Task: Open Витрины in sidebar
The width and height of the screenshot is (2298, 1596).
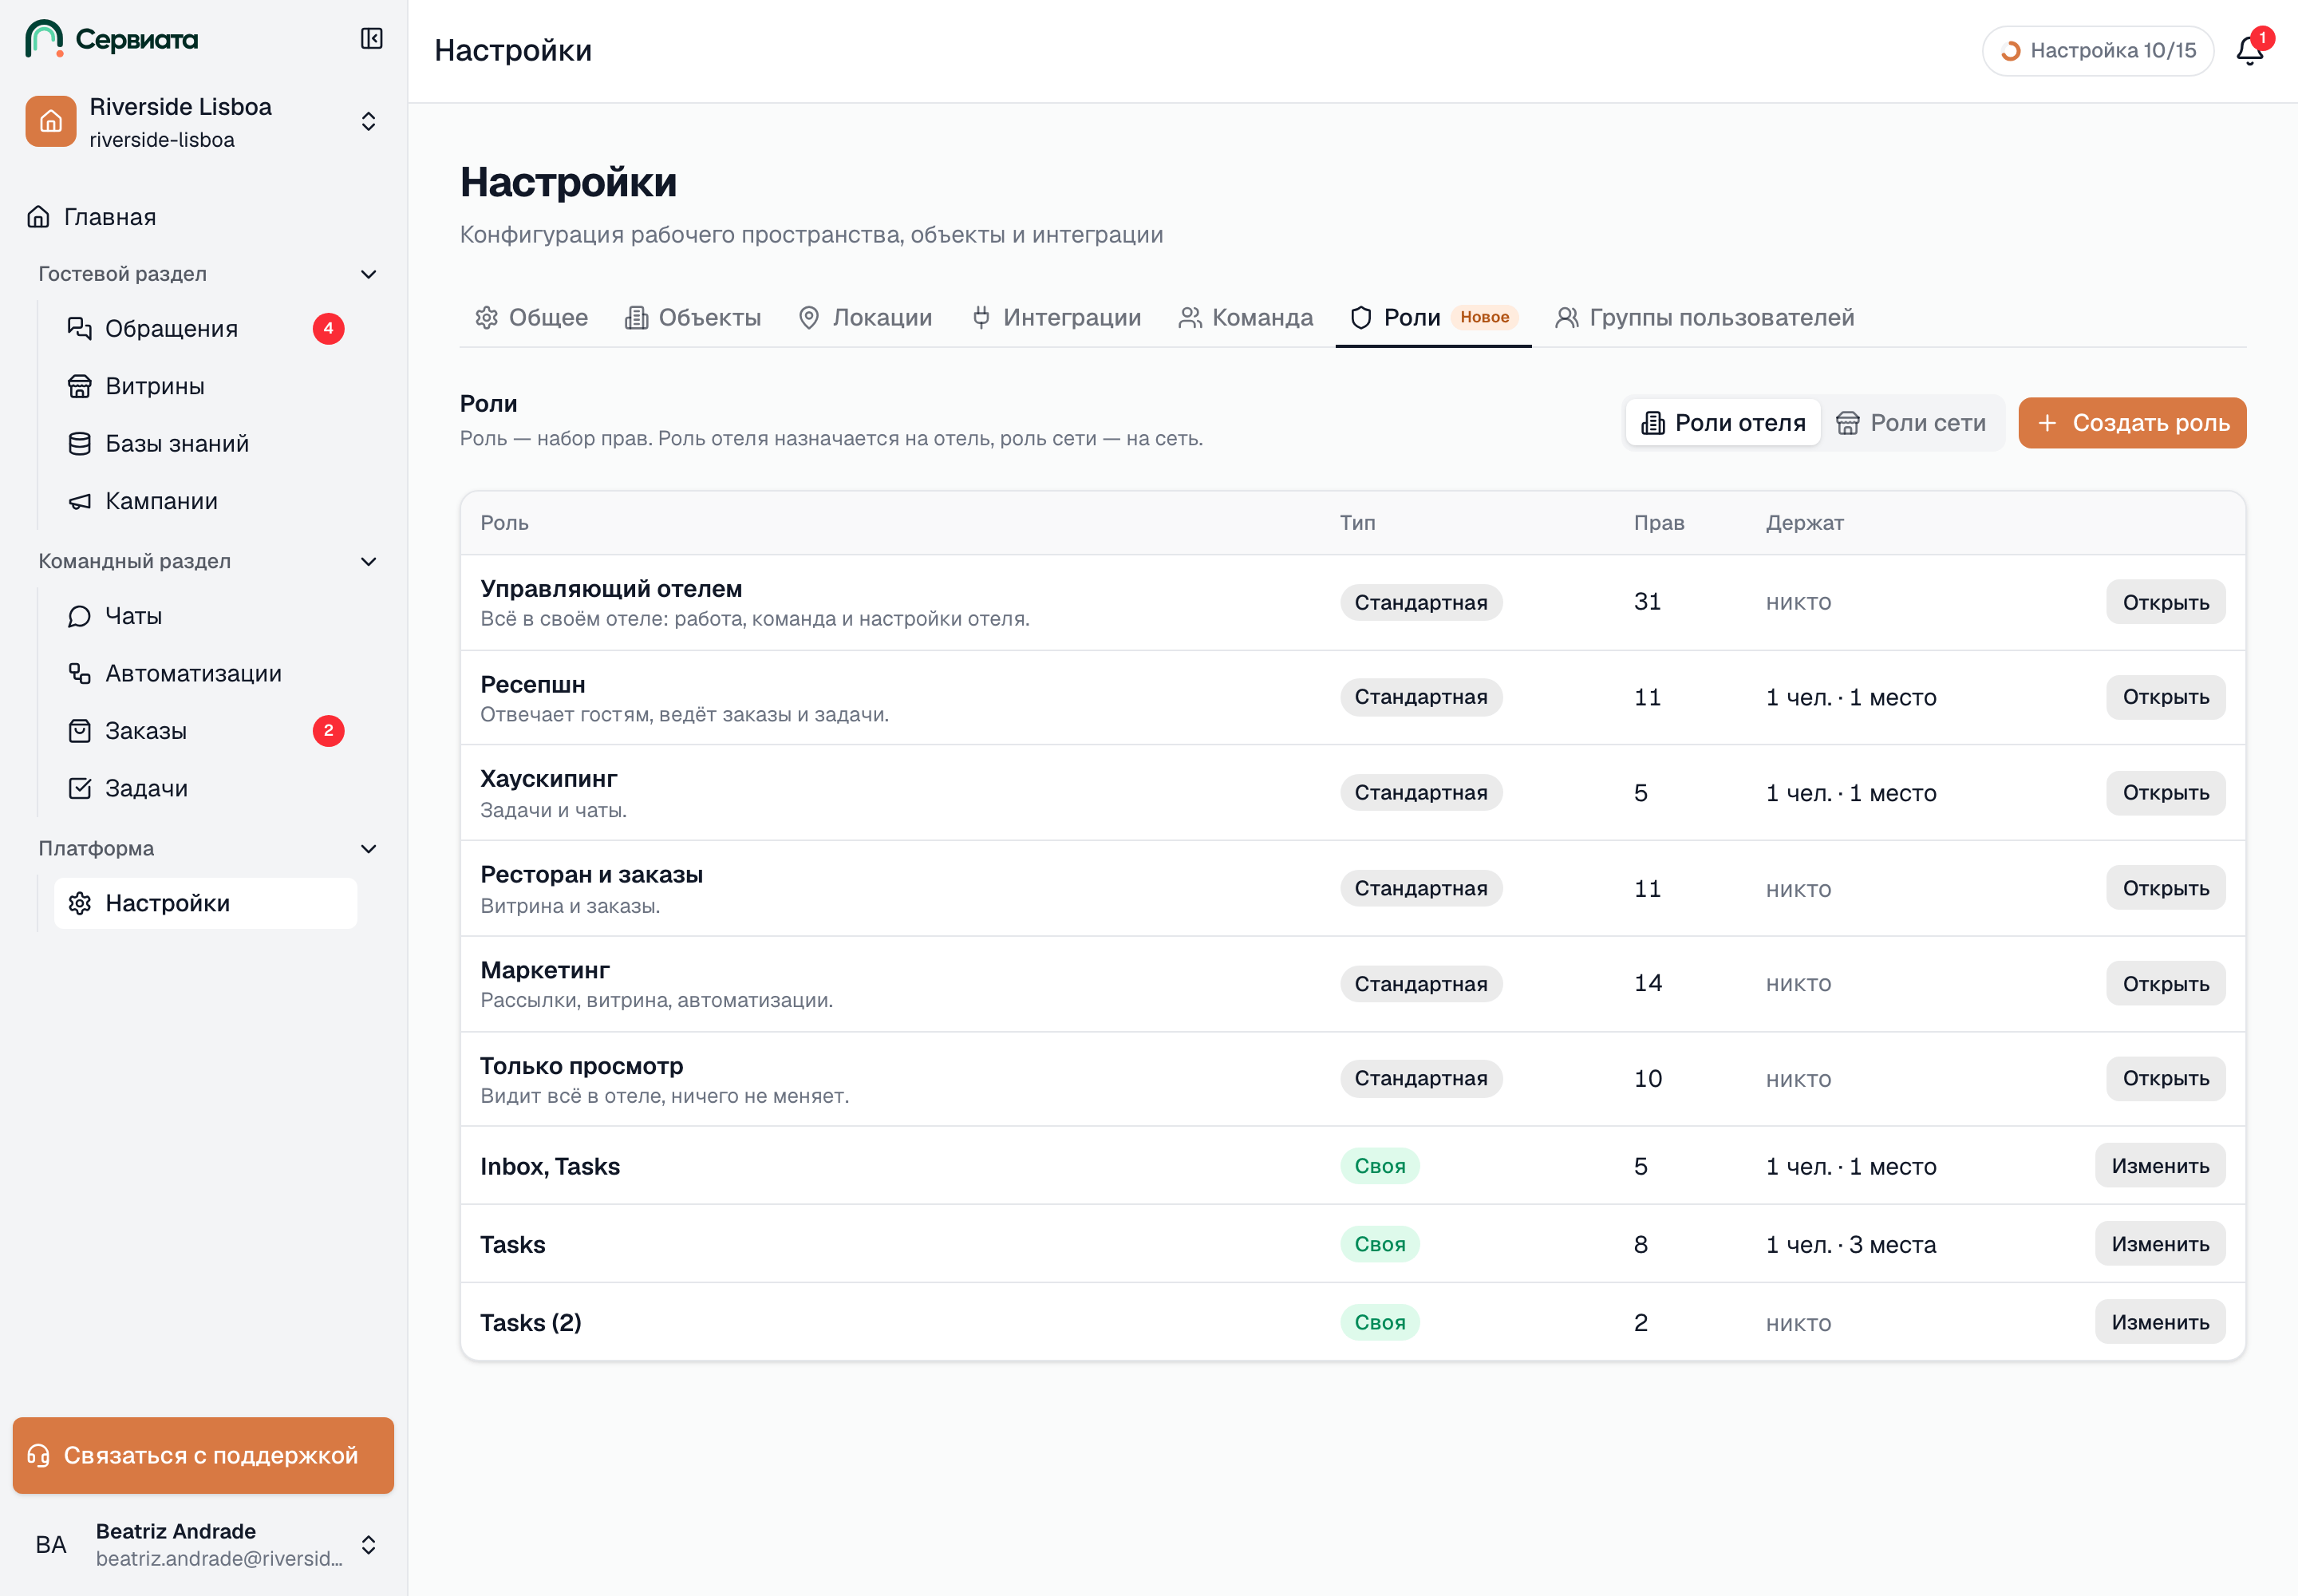Action: tap(205, 386)
